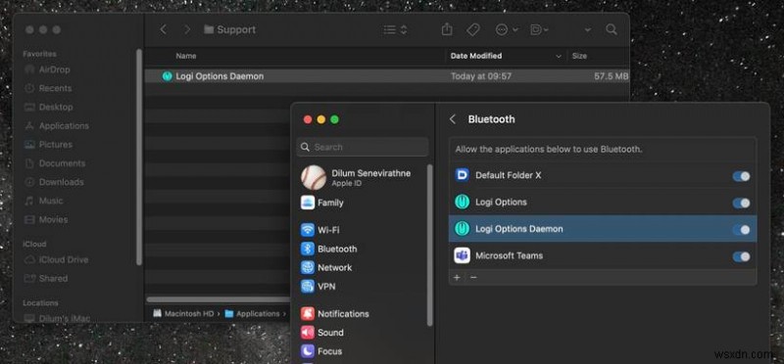784x364 pixels.
Task: Click the Finder Share icon
Action: 447,29
